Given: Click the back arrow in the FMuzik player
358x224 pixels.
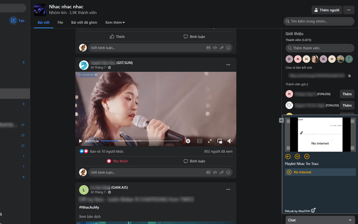Looking at the screenshot, I should [x=288, y=156].
